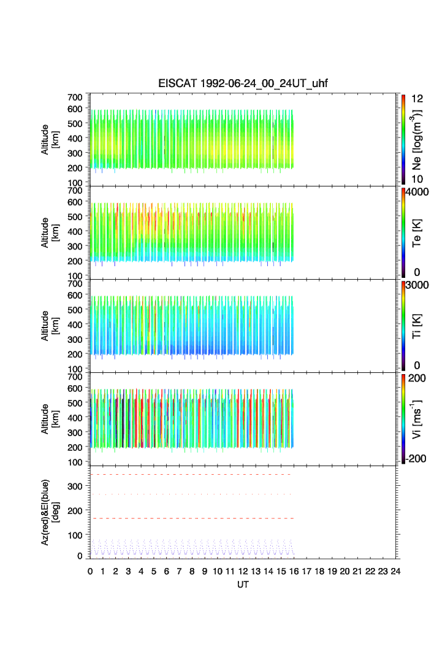This screenshot has width=434, height=652.
Task: Click the Vi [ms-1] colorbar label
Action: click(x=417, y=419)
